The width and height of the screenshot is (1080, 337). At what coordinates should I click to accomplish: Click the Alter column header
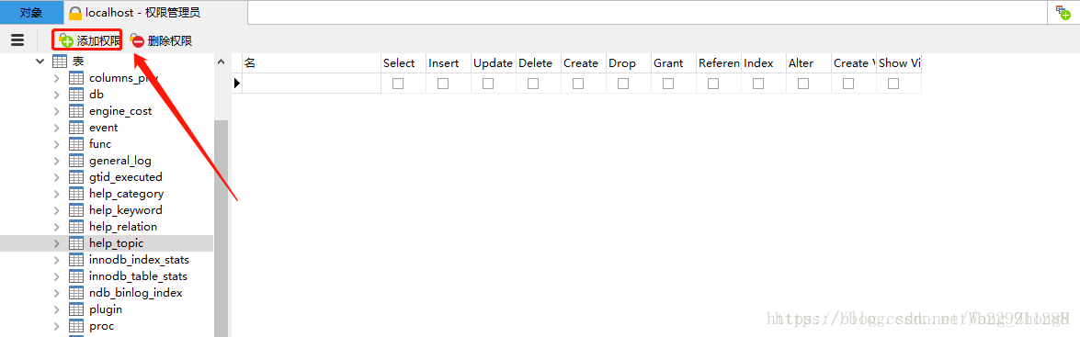[x=808, y=62]
